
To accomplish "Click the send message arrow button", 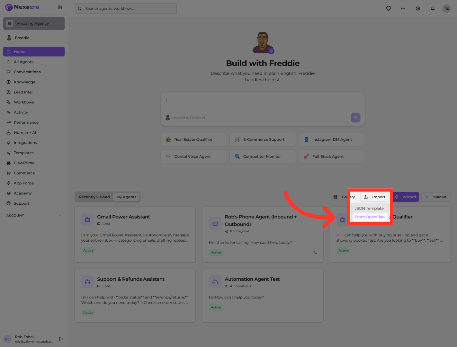I will point(355,118).
